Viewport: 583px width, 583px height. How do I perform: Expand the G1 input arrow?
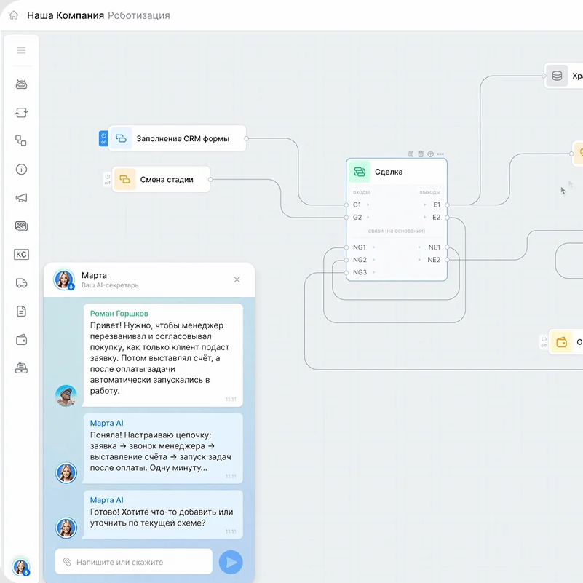[x=368, y=205]
